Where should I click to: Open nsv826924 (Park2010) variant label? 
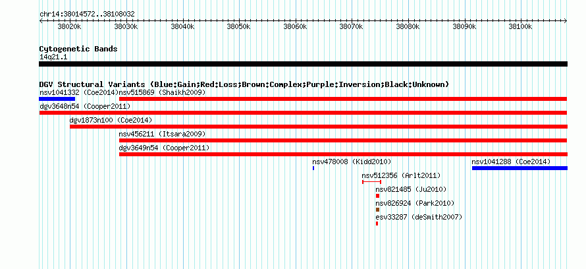(x=415, y=203)
